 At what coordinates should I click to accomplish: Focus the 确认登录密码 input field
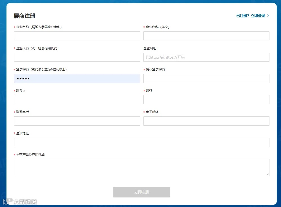(x=206, y=79)
